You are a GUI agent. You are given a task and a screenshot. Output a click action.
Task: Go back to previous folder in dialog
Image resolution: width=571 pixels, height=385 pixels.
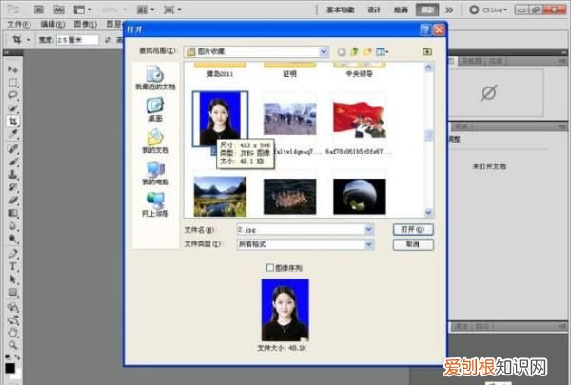tap(342, 51)
